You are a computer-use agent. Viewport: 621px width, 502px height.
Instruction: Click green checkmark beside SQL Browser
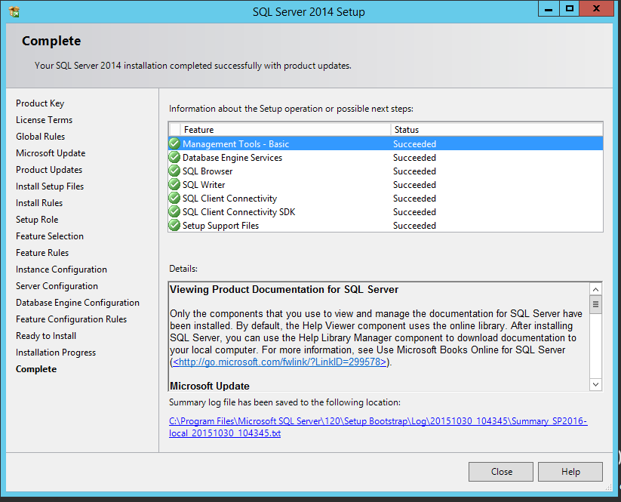(174, 171)
